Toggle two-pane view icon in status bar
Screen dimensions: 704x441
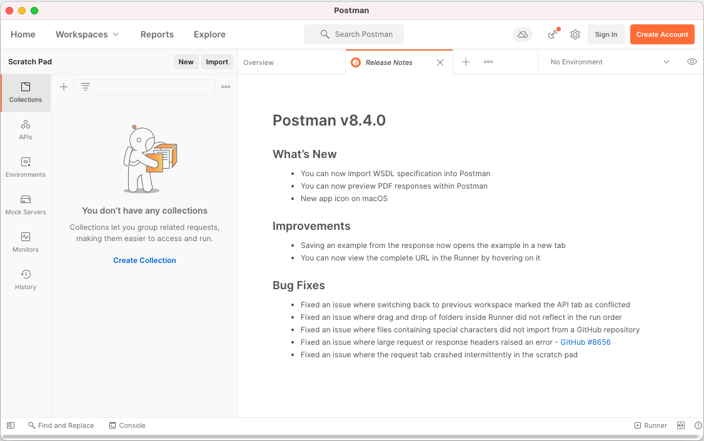click(x=681, y=425)
